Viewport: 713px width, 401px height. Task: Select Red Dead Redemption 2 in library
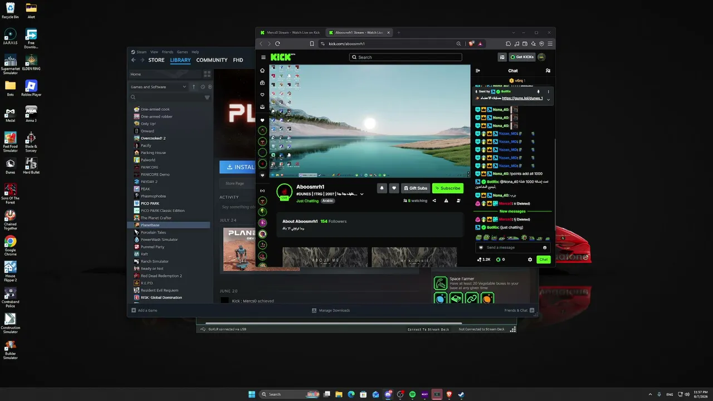161,276
